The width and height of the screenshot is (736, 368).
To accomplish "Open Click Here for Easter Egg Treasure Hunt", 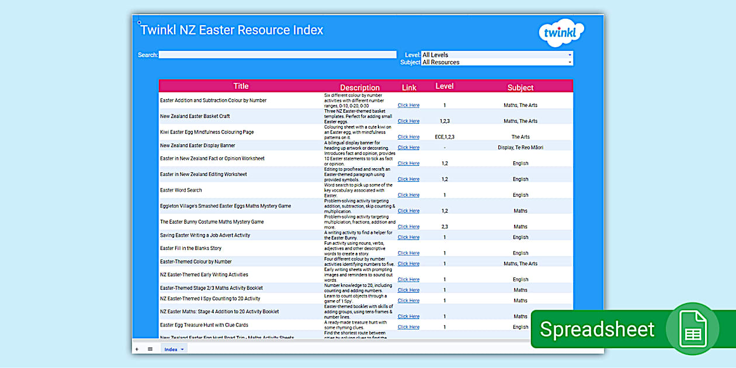I will (408, 327).
